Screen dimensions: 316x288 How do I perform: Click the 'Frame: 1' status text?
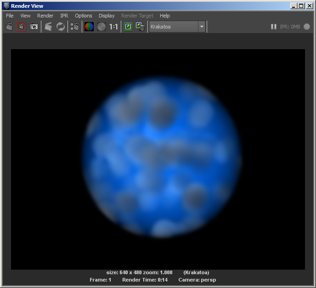tap(101, 280)
